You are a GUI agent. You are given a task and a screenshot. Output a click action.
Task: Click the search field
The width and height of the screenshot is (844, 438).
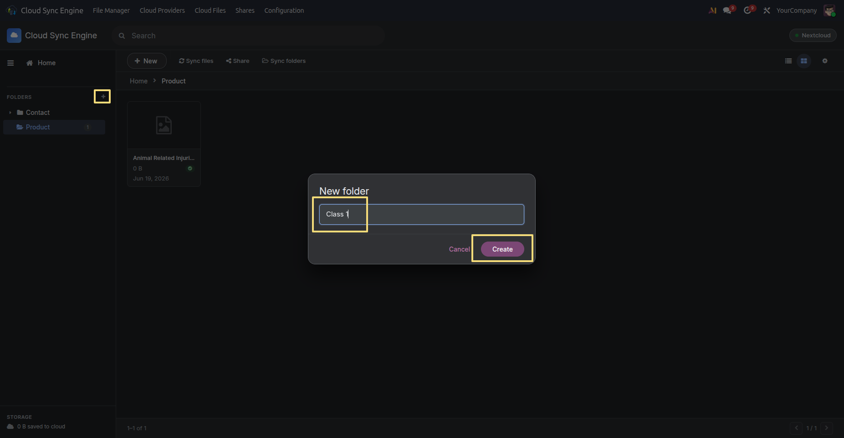(248, 36)
